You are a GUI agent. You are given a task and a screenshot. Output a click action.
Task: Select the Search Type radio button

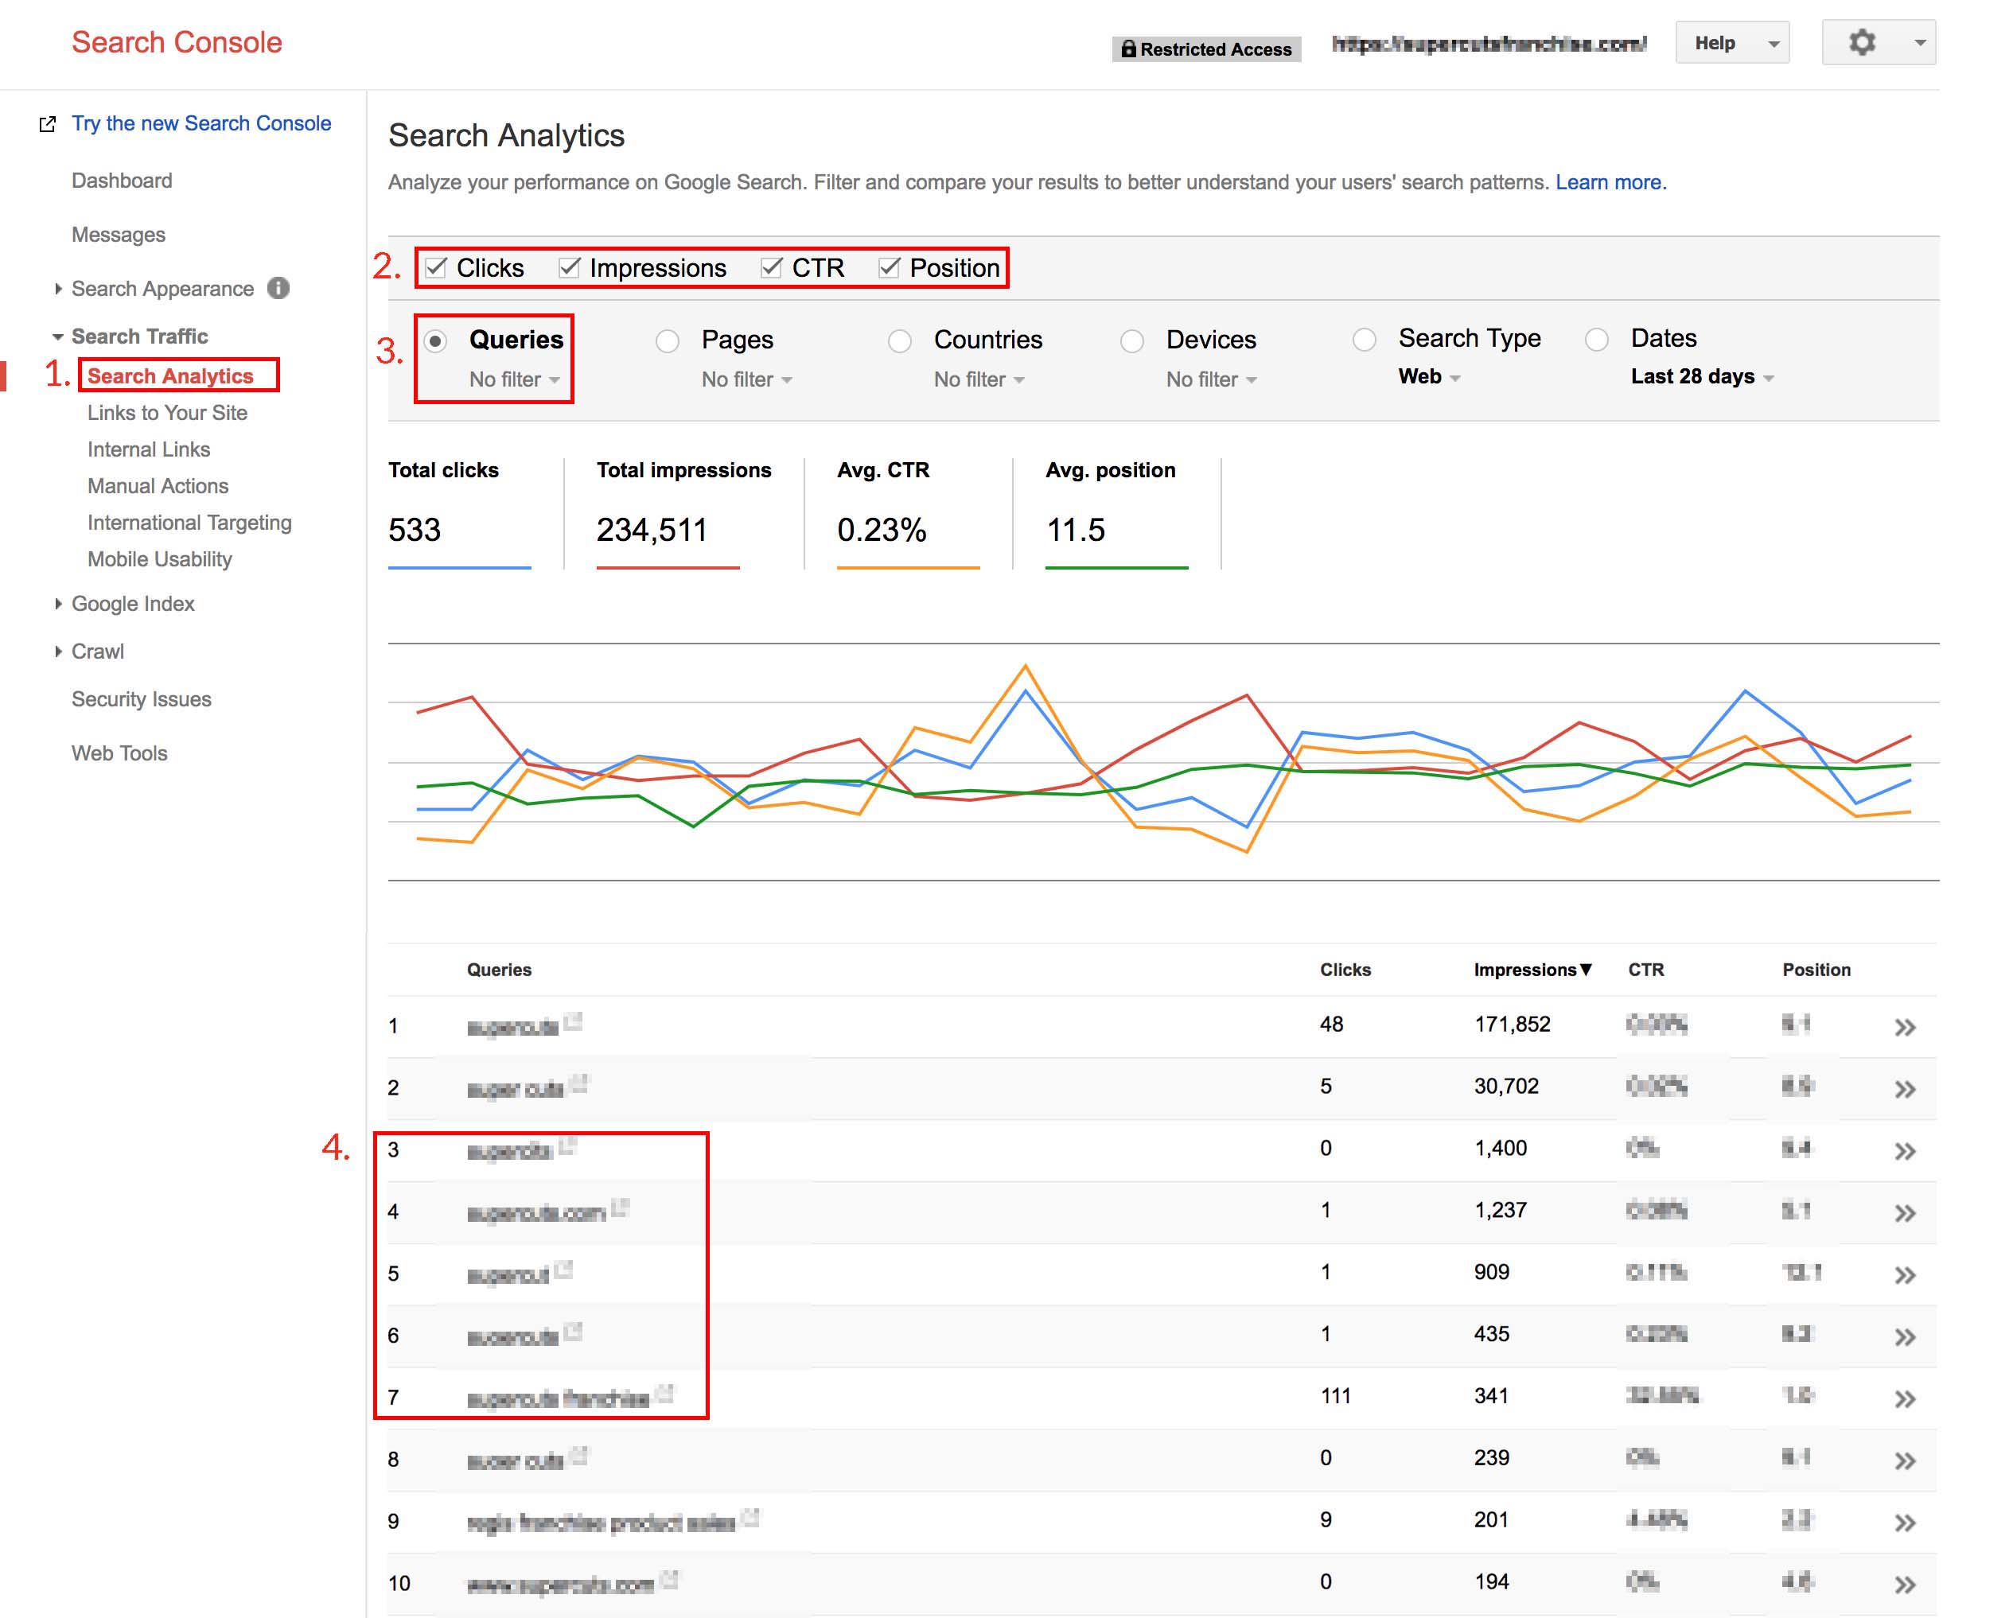(1365, 340)
